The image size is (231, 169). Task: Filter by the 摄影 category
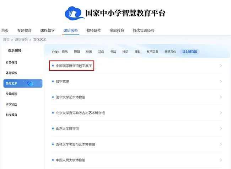(138, 52)
